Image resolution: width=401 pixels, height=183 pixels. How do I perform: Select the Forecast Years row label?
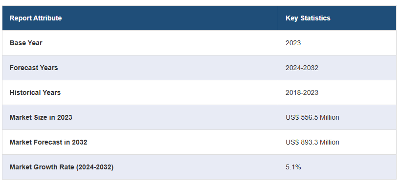click(34, 68)
